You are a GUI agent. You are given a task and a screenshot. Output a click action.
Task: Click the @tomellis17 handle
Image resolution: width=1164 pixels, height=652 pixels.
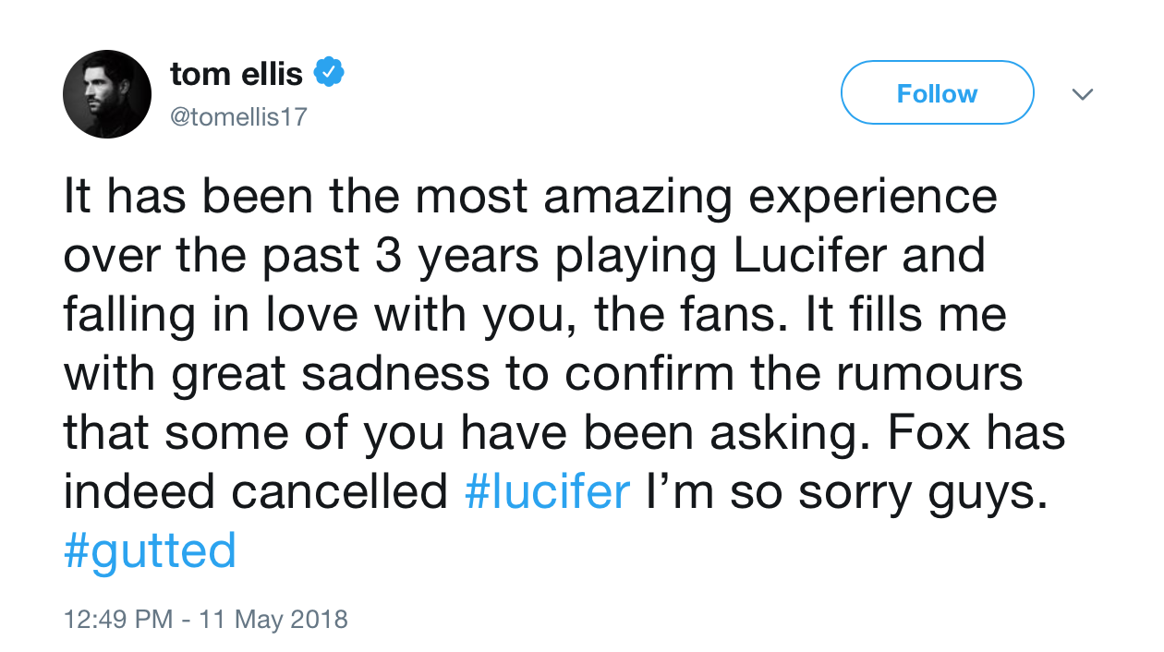coord(237,117)
